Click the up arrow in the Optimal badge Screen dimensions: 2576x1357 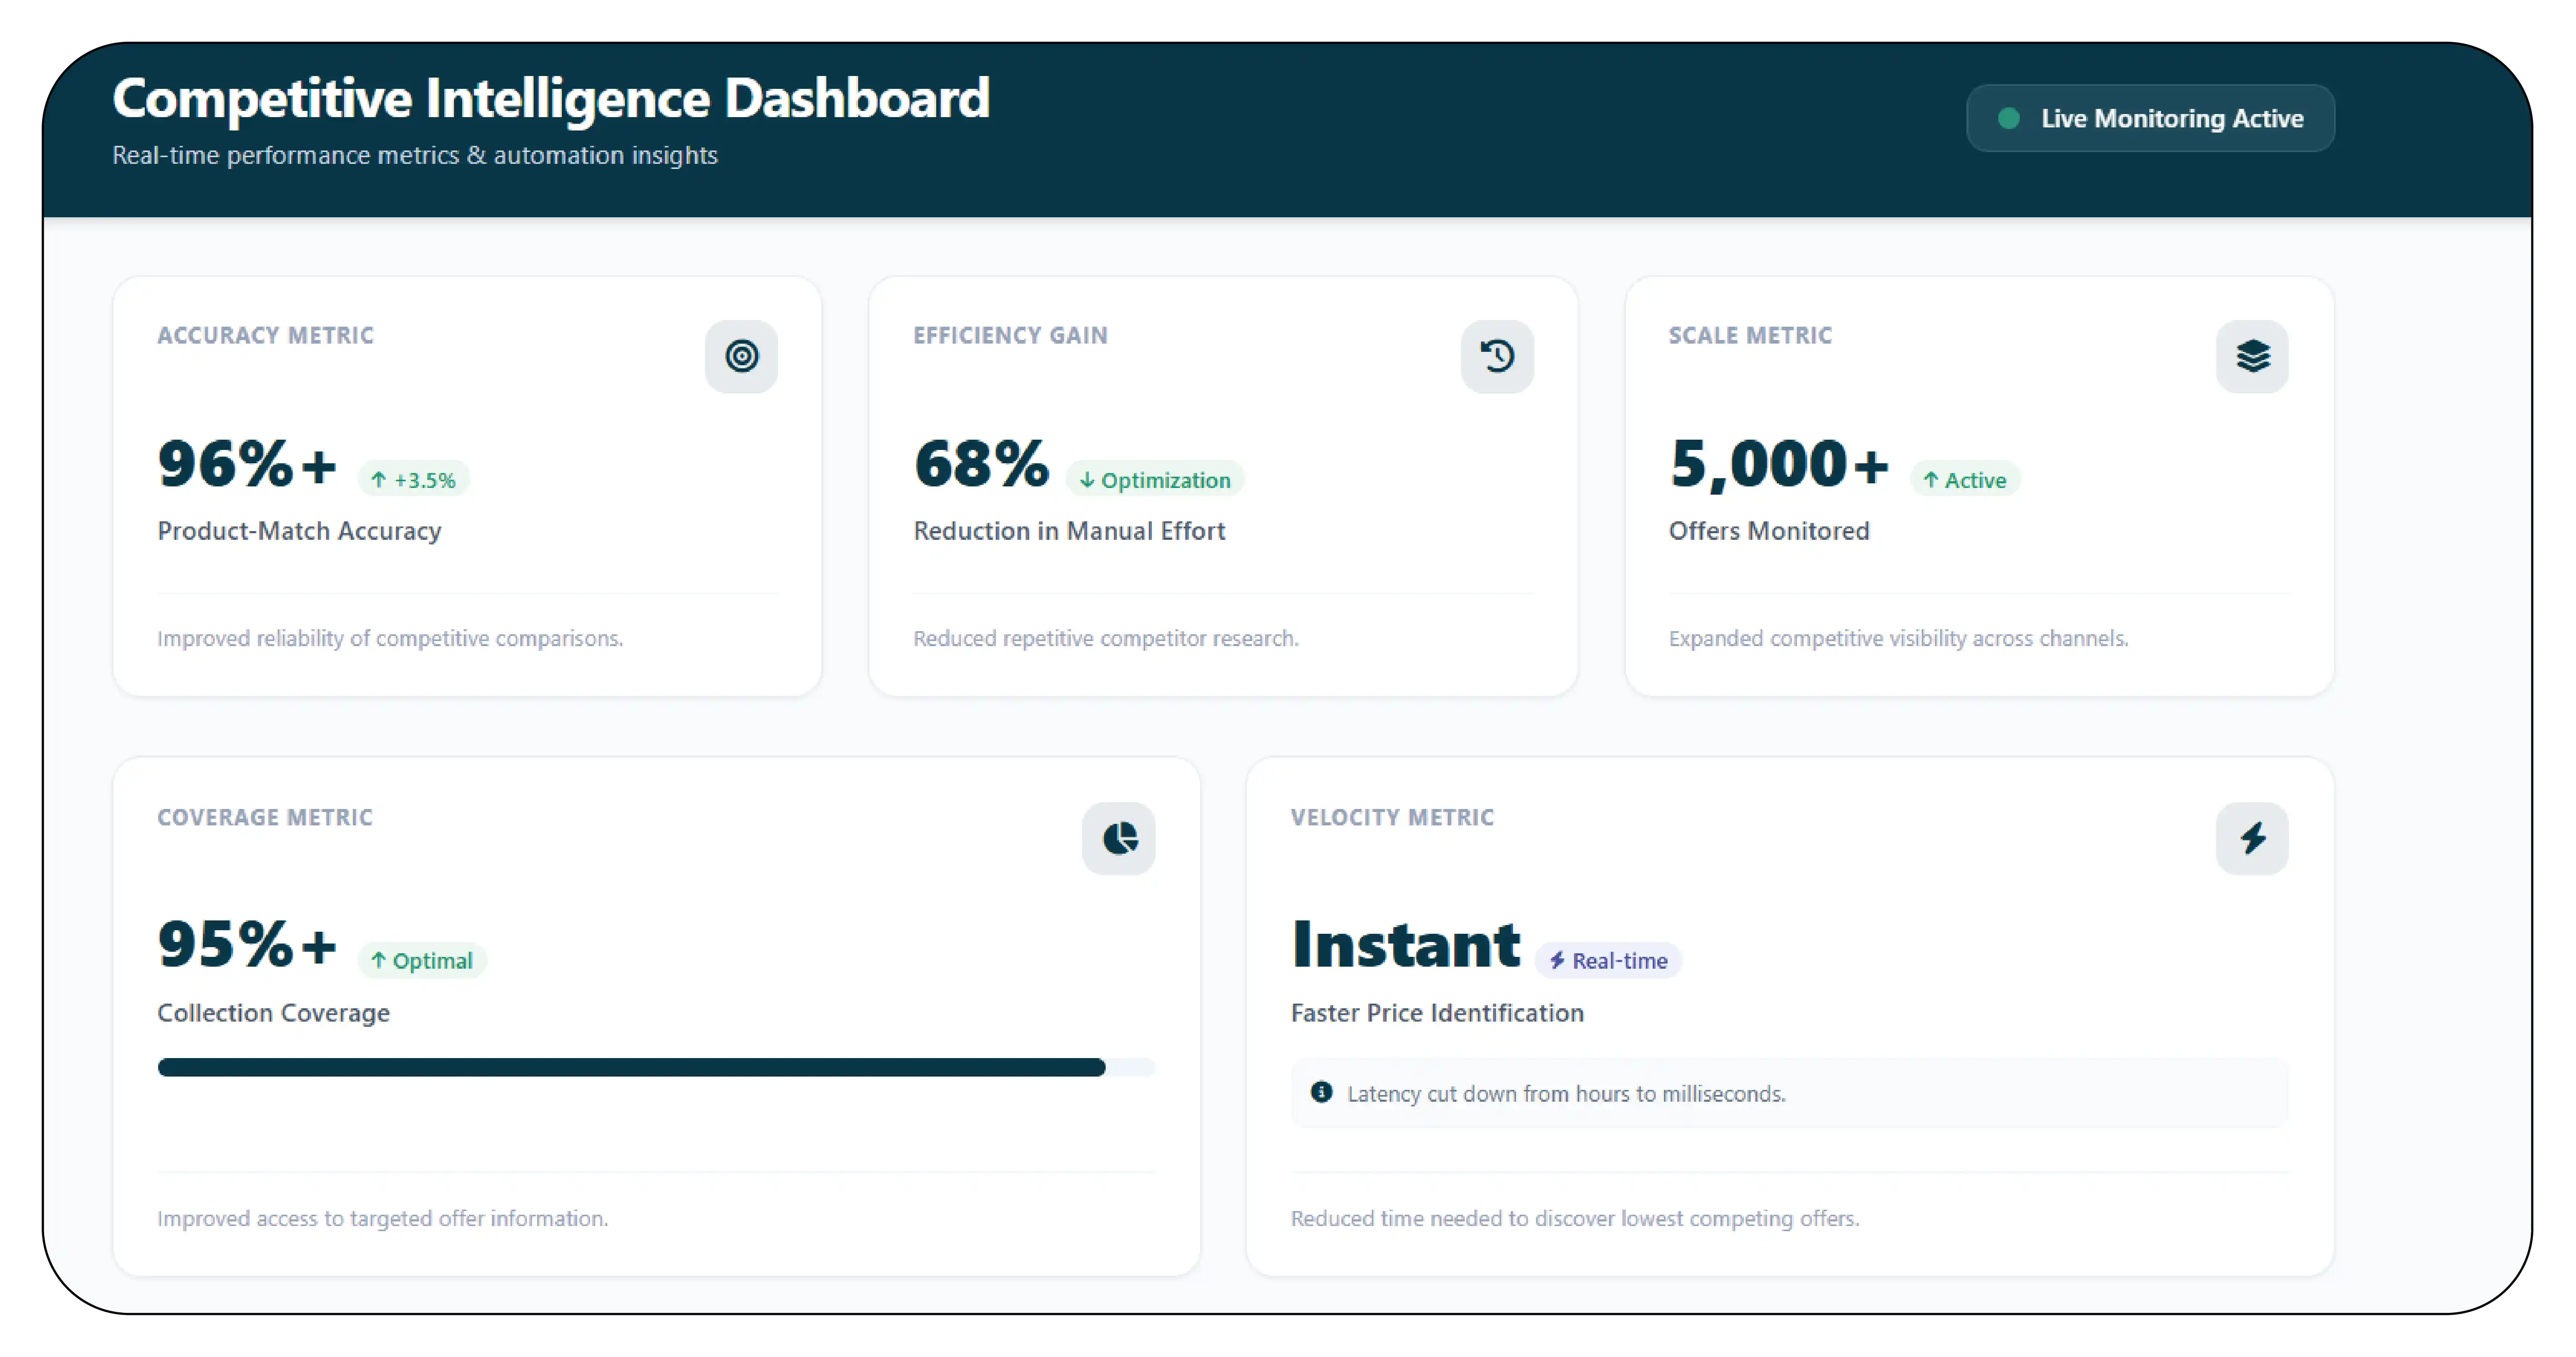(378, 961)
